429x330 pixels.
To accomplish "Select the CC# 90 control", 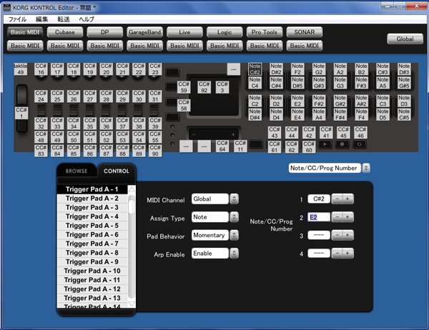I will (x=155, y=151).
